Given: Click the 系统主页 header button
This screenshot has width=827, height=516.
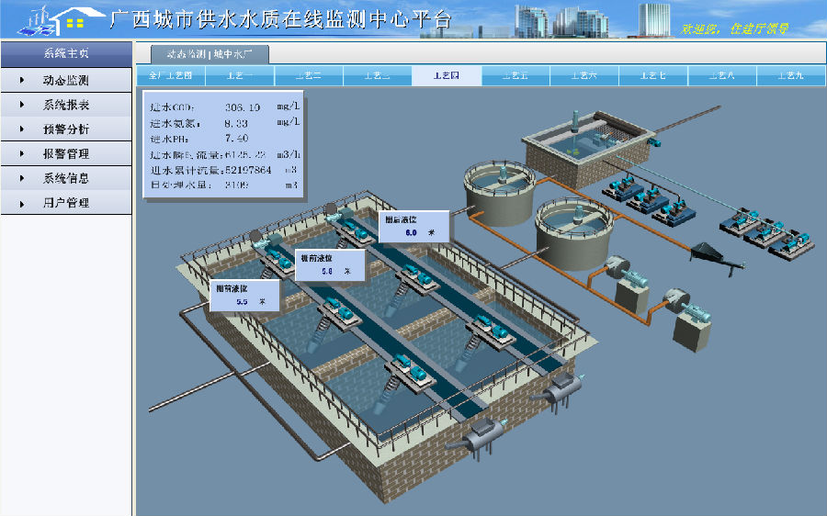Looking at the screenshot, I should pyautogui.click(x=66, y=53).
